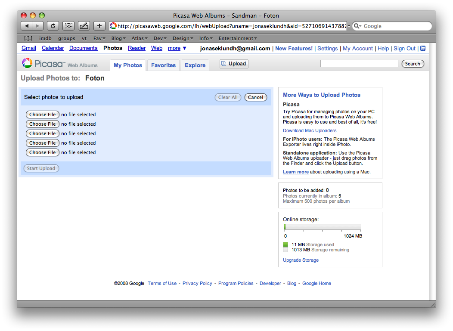The height and width of the screenshot is (331, 453).
Task: Click the plus add bookmark button
Action: [x=99, y=26]
